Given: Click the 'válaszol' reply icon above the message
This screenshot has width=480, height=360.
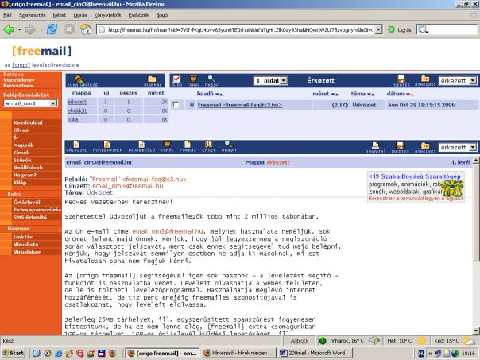Looking at the screenshot, I should click(77, 145).
